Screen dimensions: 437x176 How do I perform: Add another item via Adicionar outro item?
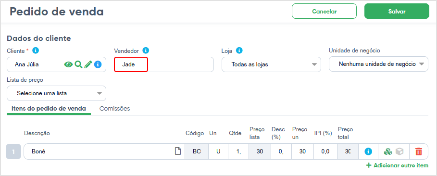(x=397, y=165)
